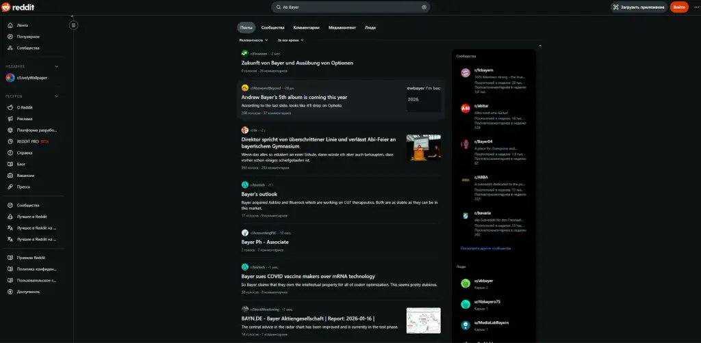Screen dimensions: 701x343
Task: Open the Релевантность sort dropdown
Action: 253,40
